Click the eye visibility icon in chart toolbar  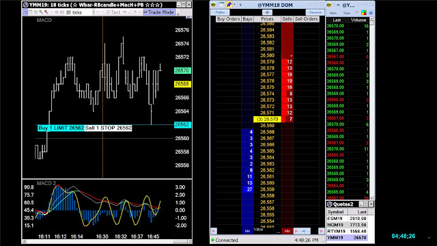(x=57, y=12)
